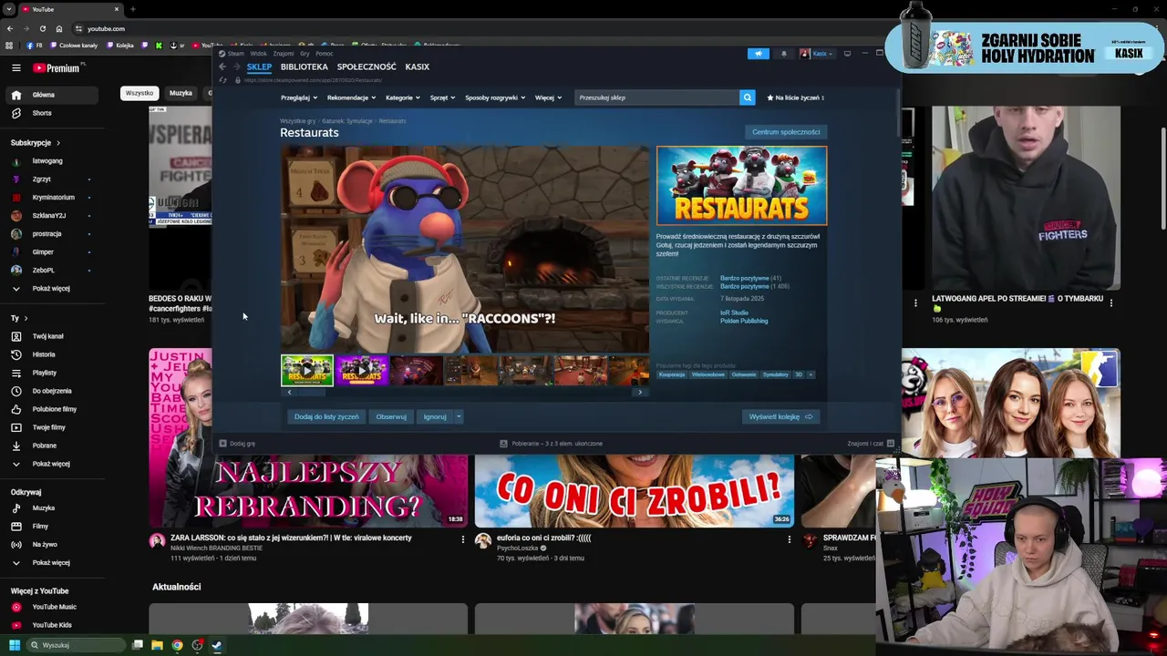Open Steam downloads status Pobieranie
The height and width of the screenshot is (656, 1167).
pos(551,444)
